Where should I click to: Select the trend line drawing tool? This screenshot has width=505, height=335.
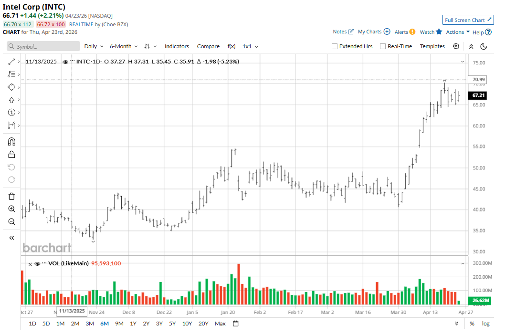click(11, 62)
